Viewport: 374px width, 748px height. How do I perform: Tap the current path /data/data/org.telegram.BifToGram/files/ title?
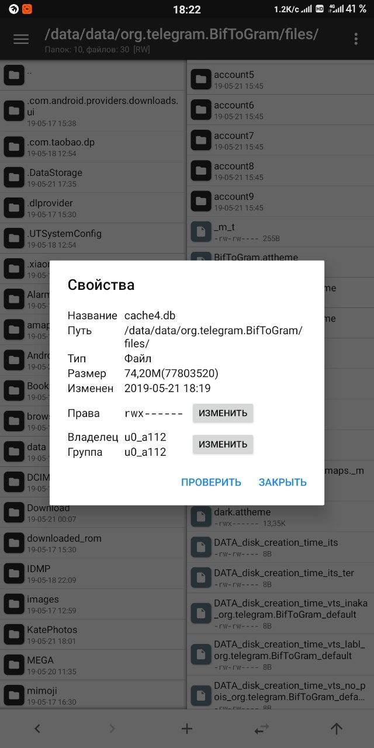(182, 34)
